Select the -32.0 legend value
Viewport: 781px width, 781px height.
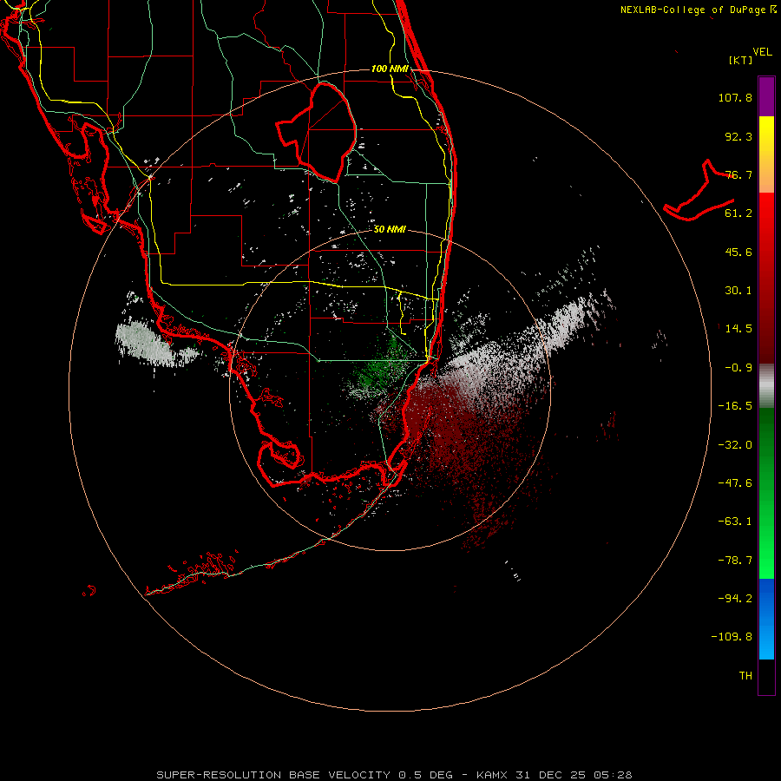point(735,445)
